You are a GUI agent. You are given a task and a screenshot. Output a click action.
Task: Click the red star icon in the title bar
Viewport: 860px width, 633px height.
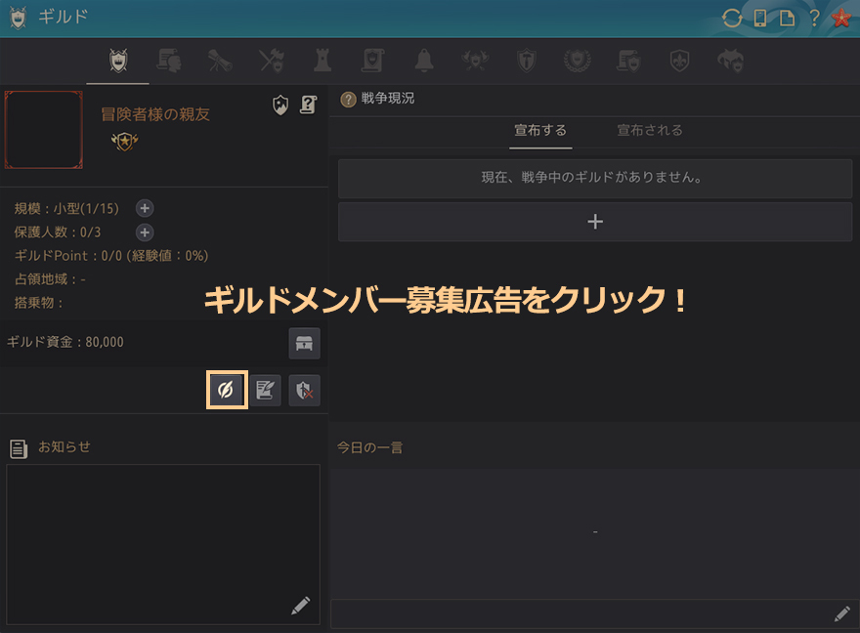pyautogui.click(x=840, y=18)
